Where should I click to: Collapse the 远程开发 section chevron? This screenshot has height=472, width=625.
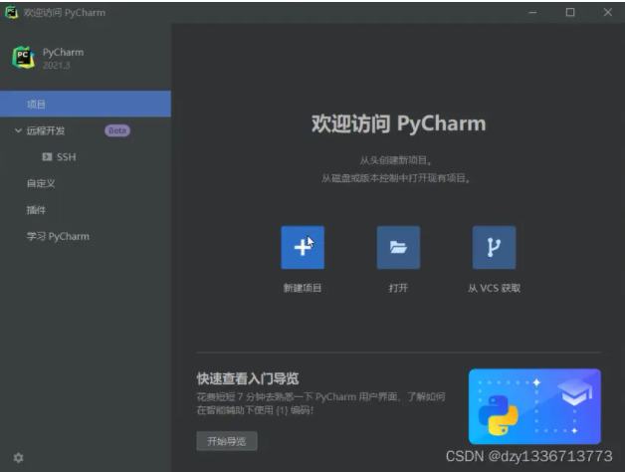coord(18,130)
